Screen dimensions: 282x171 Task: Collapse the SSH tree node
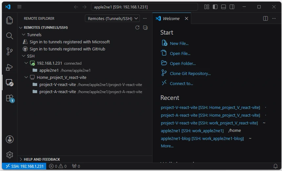point(24,56)
